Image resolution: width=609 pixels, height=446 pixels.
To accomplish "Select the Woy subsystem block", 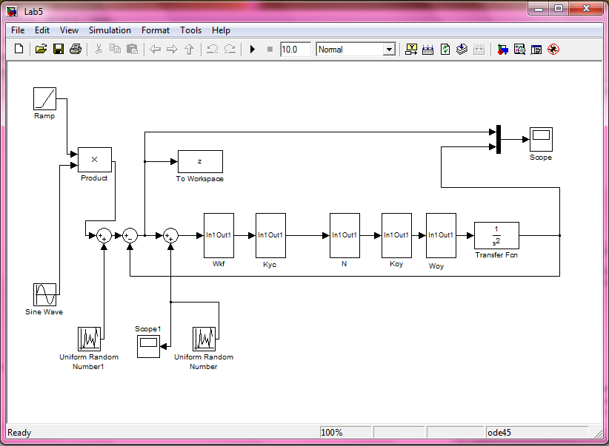I will tap(442, 235).
